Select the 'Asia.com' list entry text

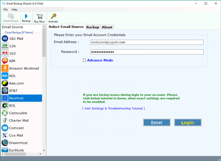click(16, 83)
